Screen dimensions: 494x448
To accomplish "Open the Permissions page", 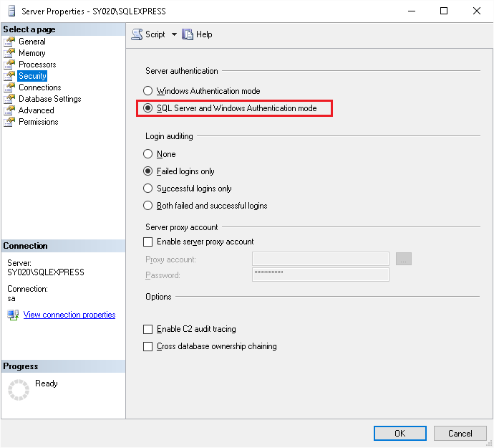I will pos(39,122).
